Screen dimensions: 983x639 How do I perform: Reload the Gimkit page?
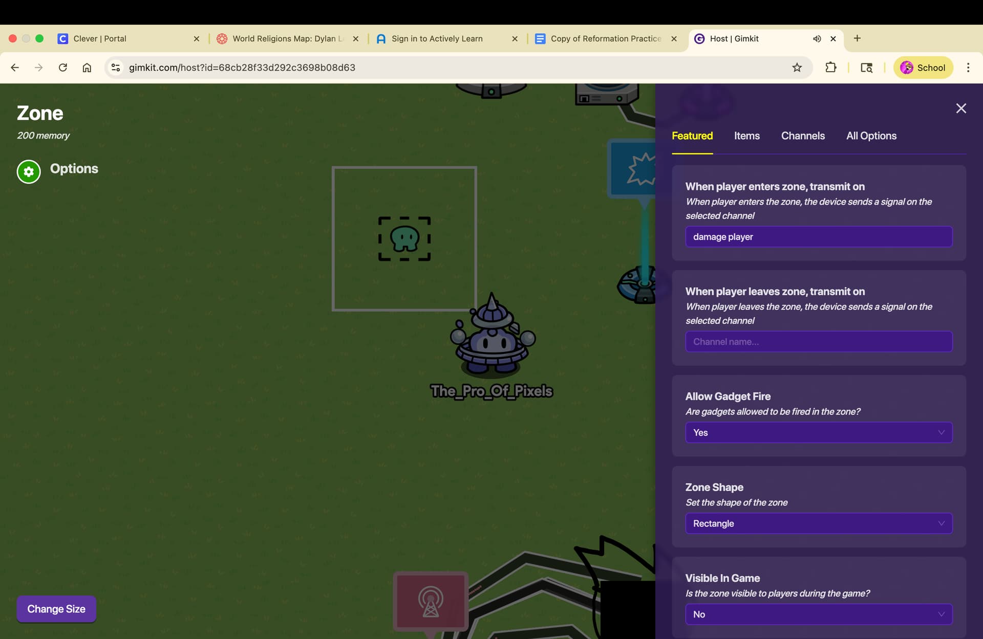pos(62,68)
